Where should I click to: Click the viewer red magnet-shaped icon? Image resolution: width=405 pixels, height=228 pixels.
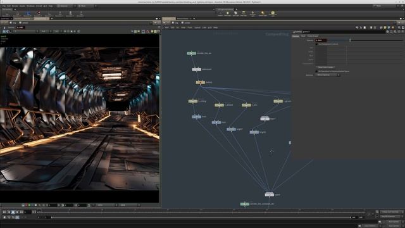[x=148, y=32]
